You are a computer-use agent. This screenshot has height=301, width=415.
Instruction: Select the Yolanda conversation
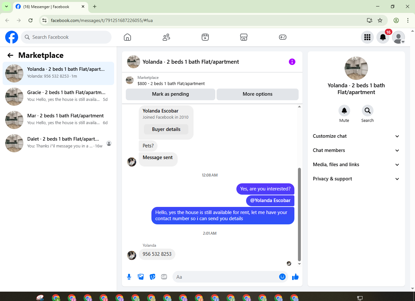tap(58, 73)
